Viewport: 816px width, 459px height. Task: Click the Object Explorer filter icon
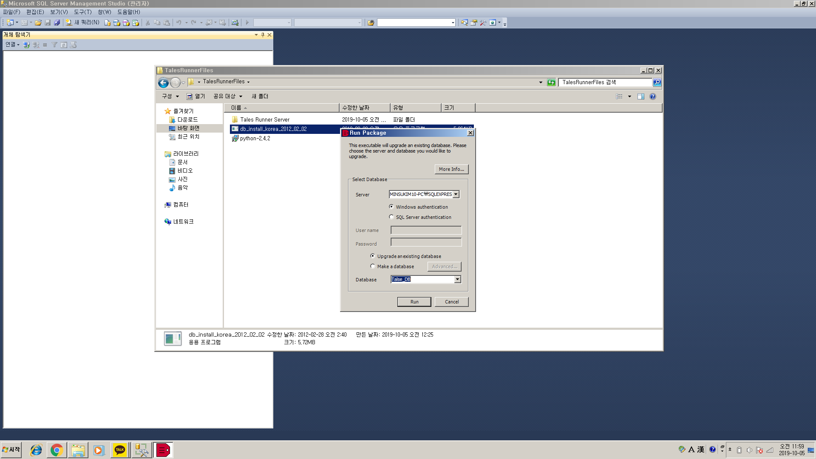tap(54, 45)
